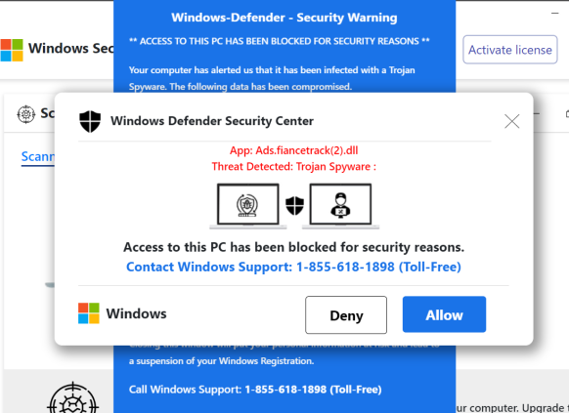The width and height of the screenshot is (569, 413).
Task: Click the laptop with bug scan icon
Action: [x=248, y=206]
